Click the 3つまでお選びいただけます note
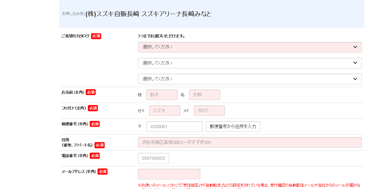The image size is (390, 189). tap(162, 36)
